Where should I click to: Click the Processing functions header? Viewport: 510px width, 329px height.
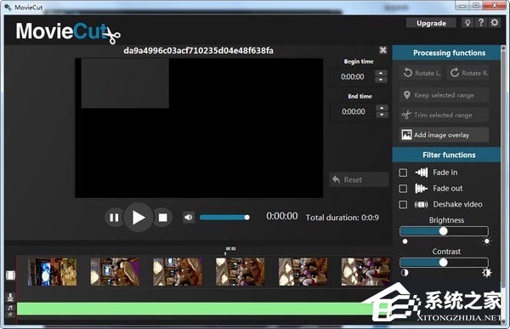click(x=446, y=53)
